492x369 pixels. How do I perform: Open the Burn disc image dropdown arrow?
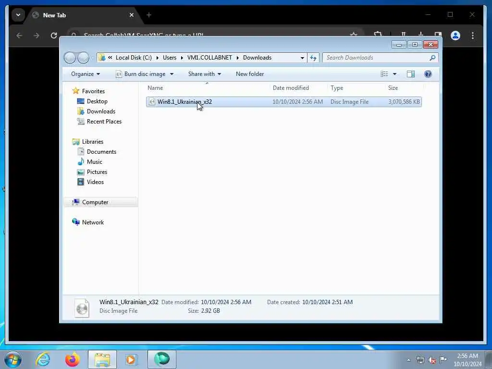pos(172,74)
